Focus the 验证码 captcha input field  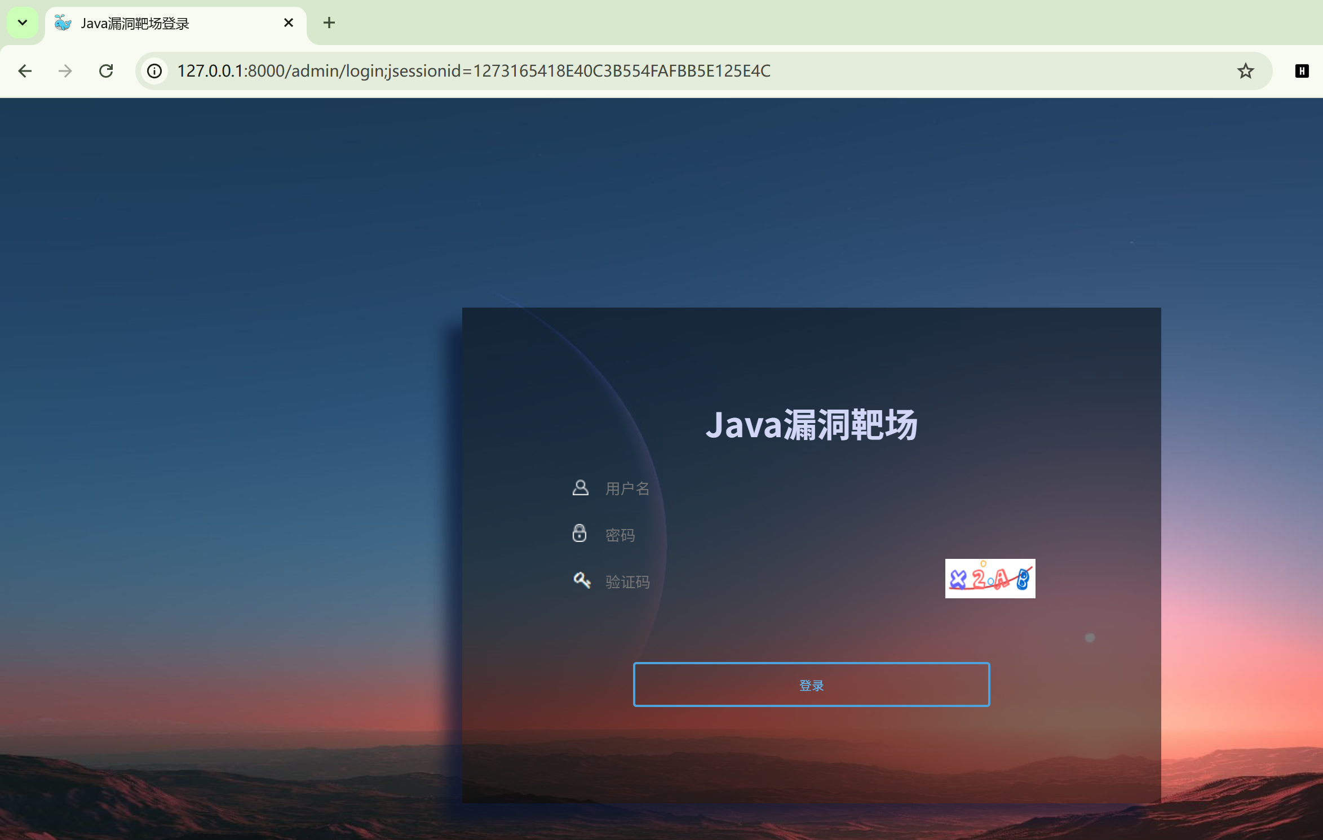click(x=761, y=581)
